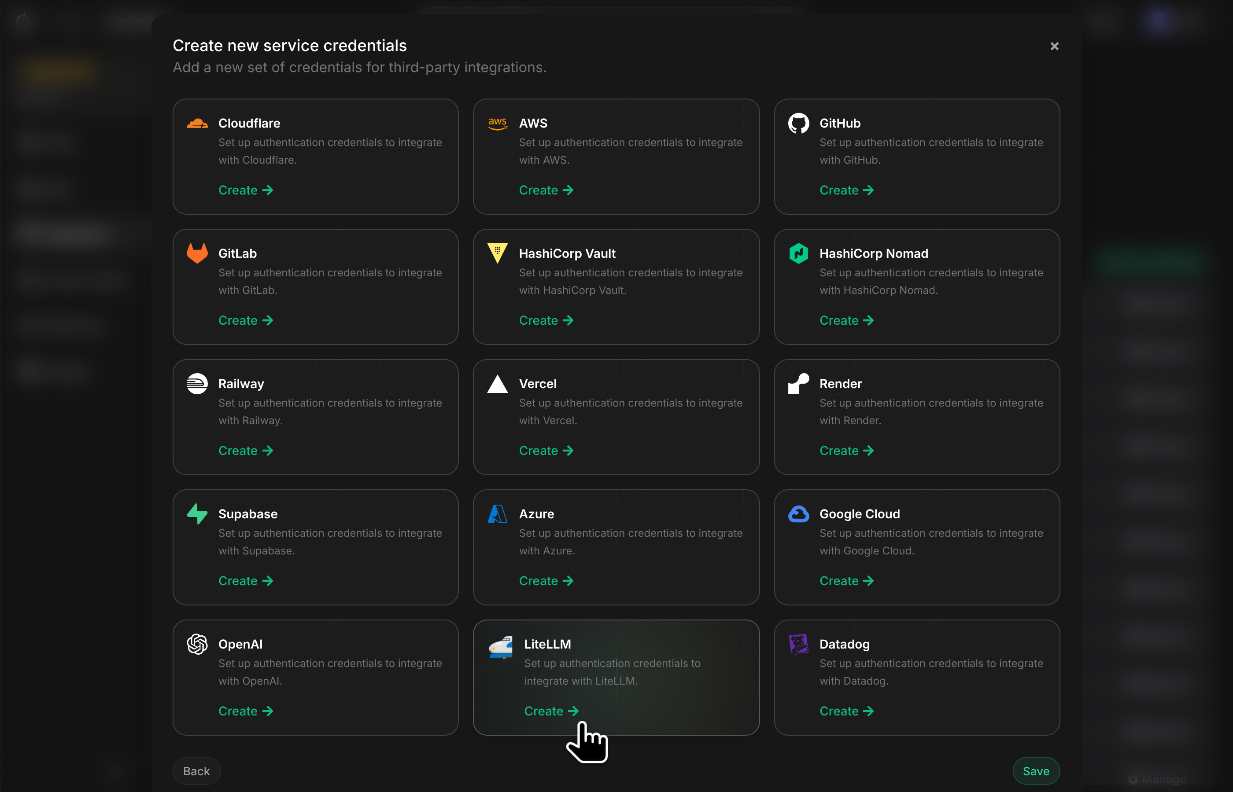This screenshot has height=792, width=1233.
Task: Click the Datadog dog logo icon
Action: [x=799, y=644]
